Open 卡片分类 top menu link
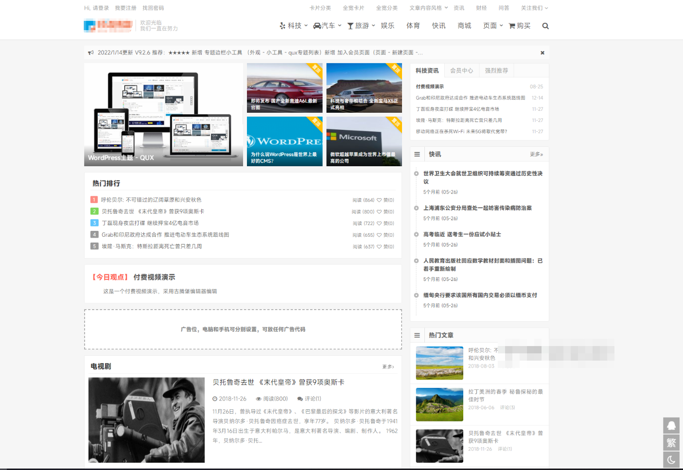Screen dimensions: 683x470 coord(320,8)
